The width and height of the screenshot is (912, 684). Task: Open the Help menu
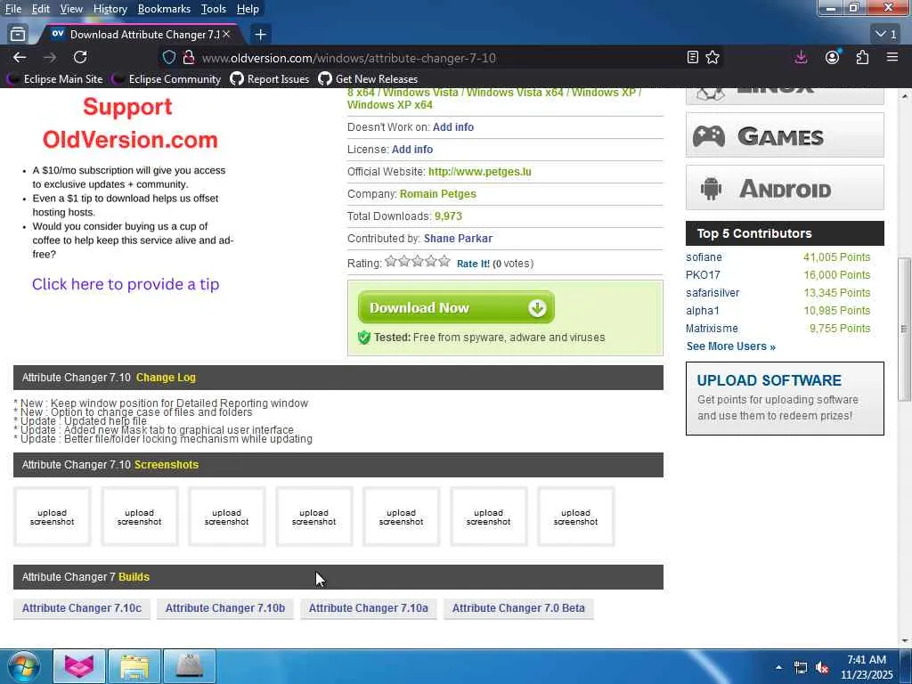(x=248, y=9)
